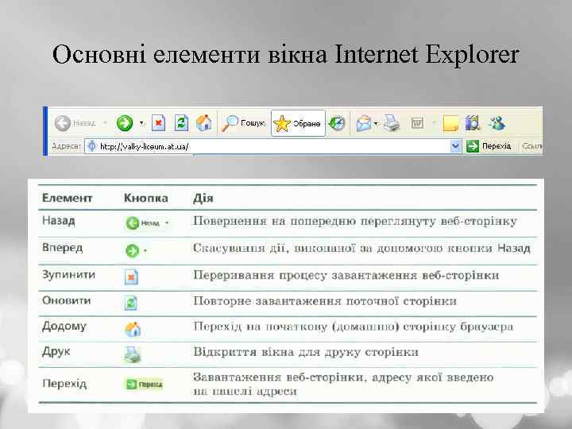
Task: Click the page icon beside the URL
Action: click(x=92, y=146)
